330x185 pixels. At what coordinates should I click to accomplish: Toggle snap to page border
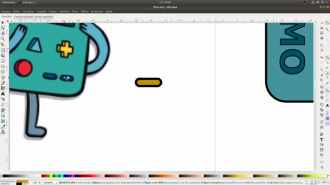(327, 113)
